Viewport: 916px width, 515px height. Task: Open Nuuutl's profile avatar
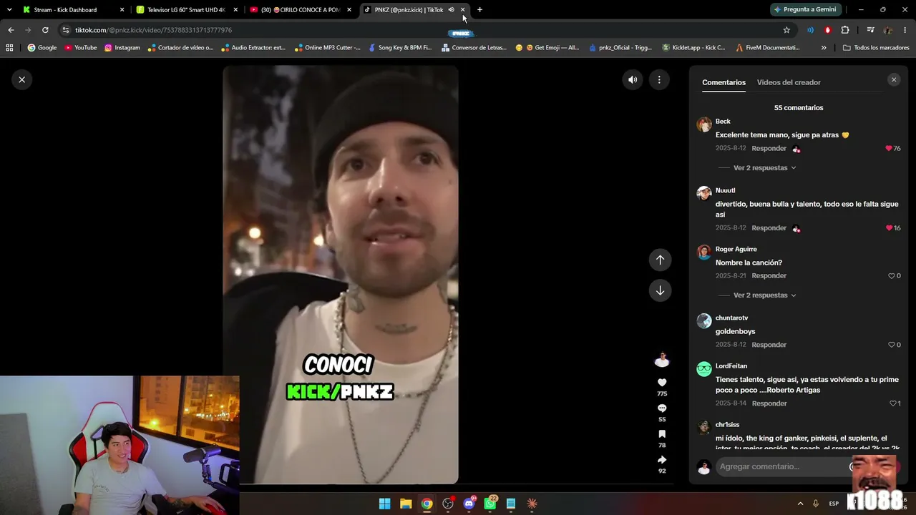704,193
